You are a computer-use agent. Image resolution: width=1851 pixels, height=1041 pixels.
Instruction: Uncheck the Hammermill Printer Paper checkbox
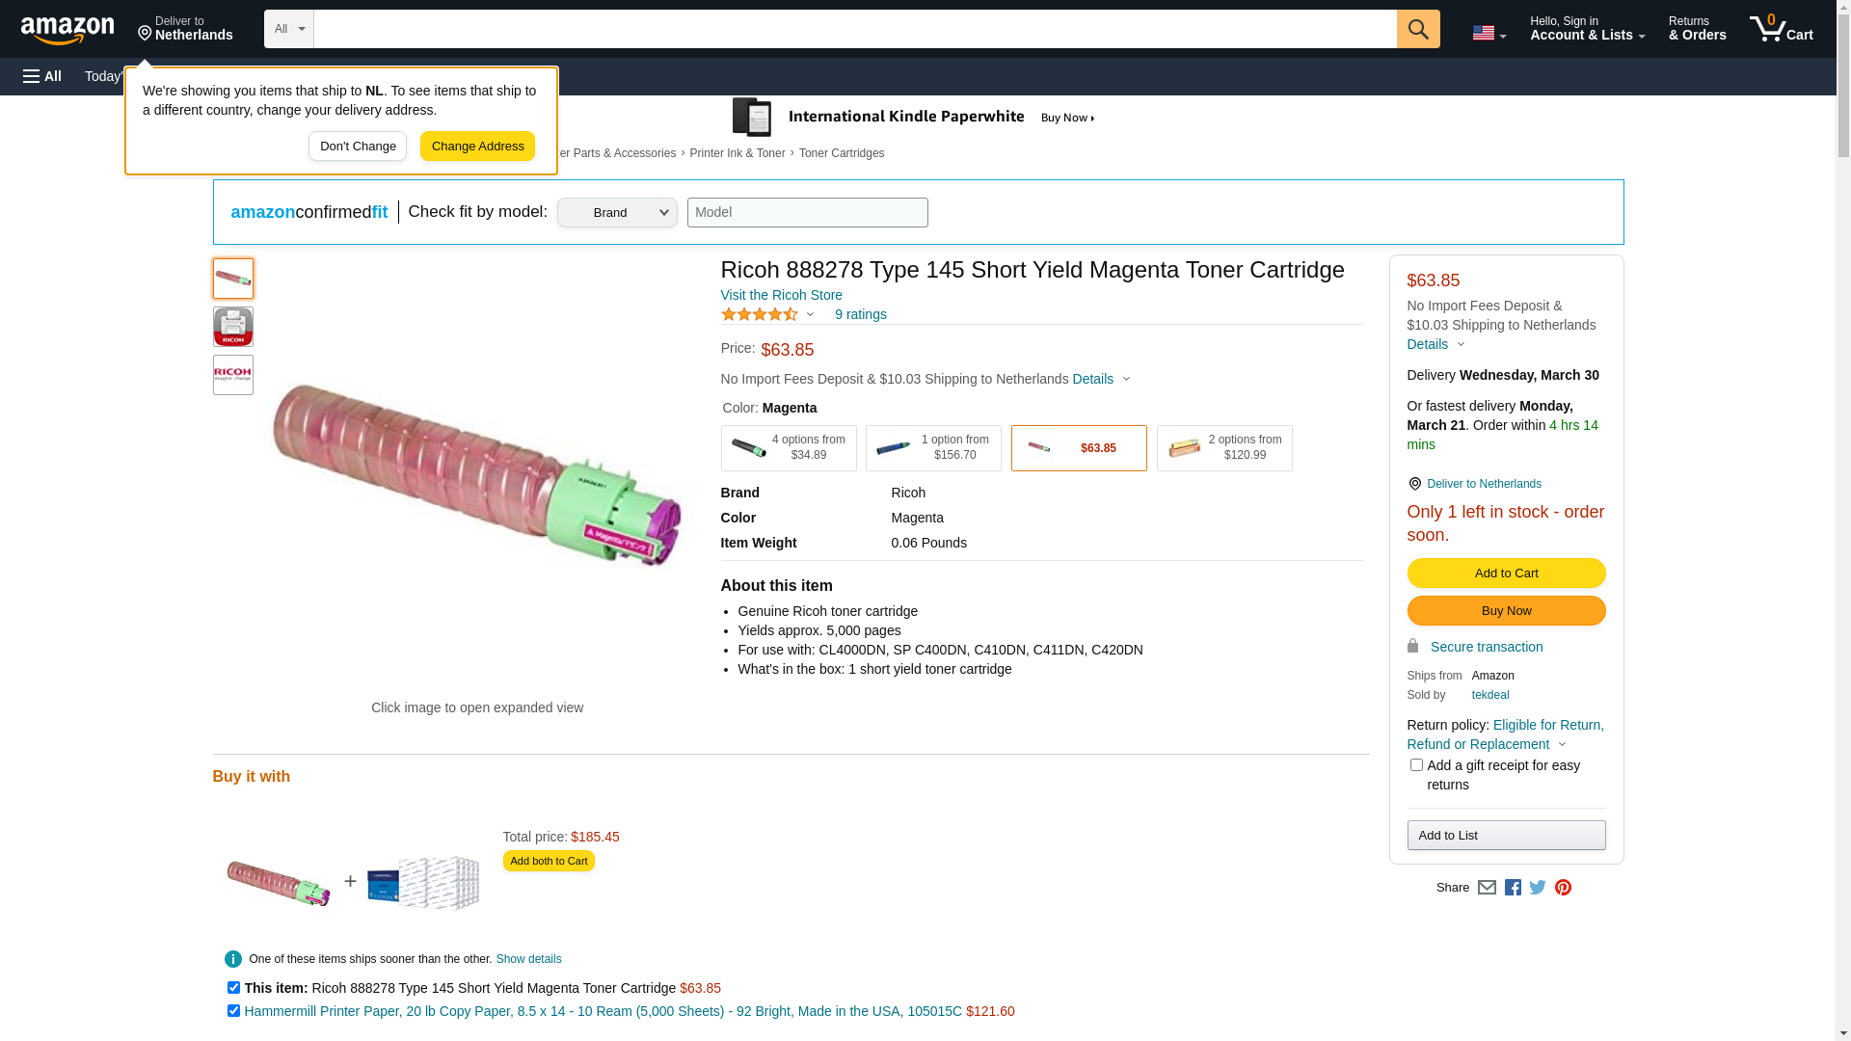[233, 1011]
